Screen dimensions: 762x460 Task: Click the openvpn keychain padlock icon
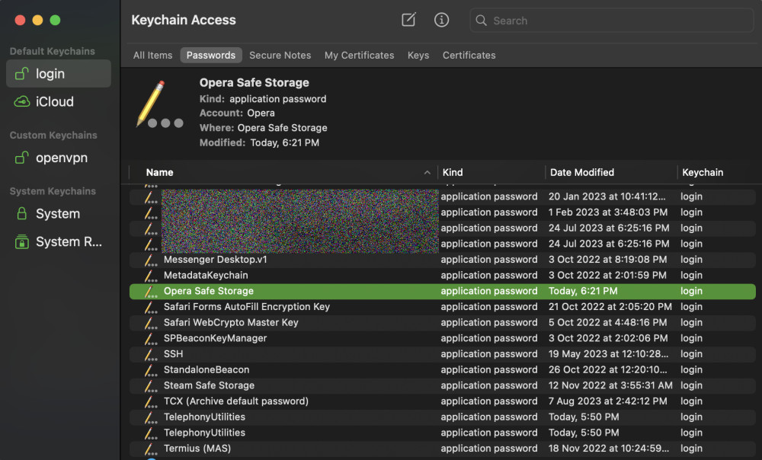[21, 158]
